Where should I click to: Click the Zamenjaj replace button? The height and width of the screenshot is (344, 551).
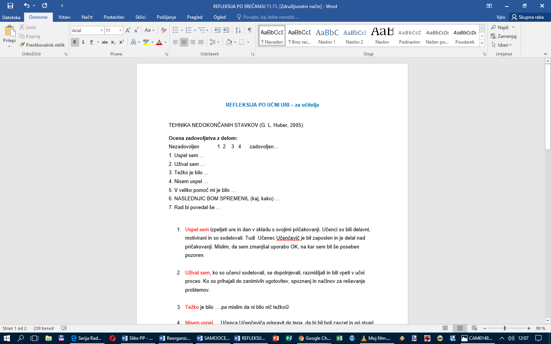[x=504, y=36]
